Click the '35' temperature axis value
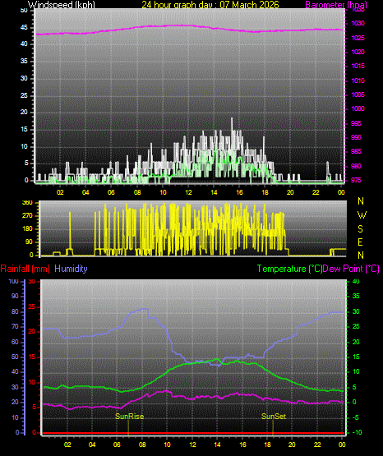The height and width of the screenshot is (456, 383). pyautogui.click(x=356, y=296)
